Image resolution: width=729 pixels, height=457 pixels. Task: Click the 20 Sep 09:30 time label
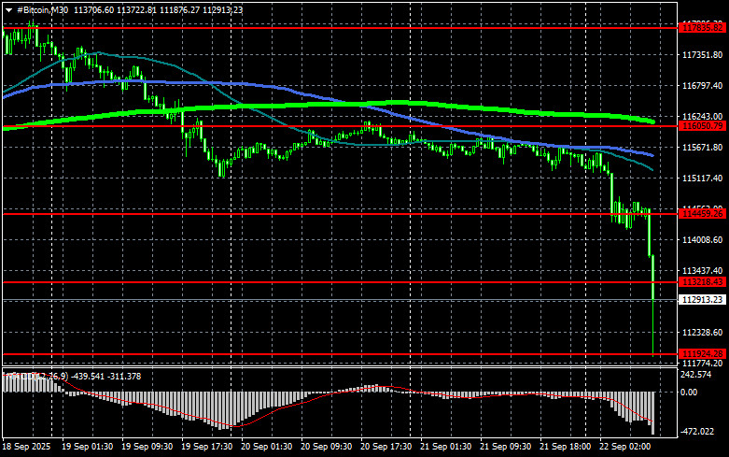click(327, 447)
